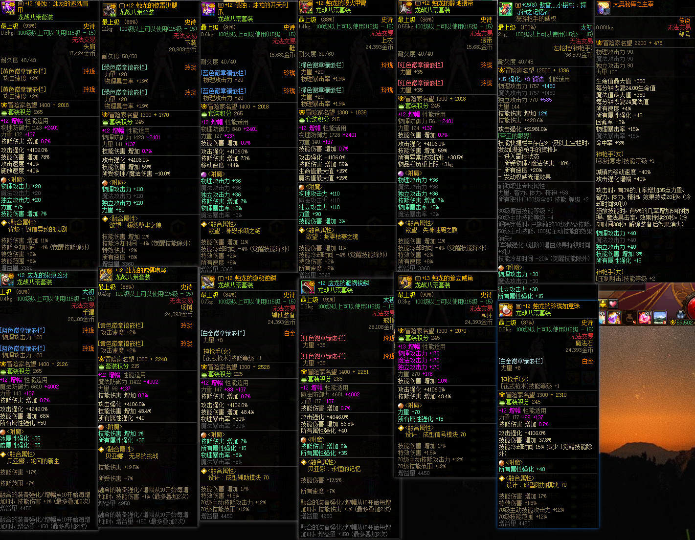695x540 pixels.
Task: Select the 烛龙的隐秘逆鳞 sub-equipment icon
Action: click(x=208, y=282)
